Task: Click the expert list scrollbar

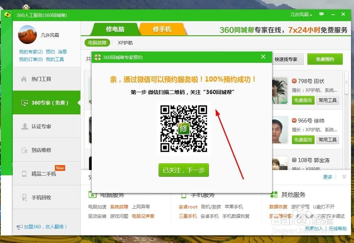Action: coord(346,82)
